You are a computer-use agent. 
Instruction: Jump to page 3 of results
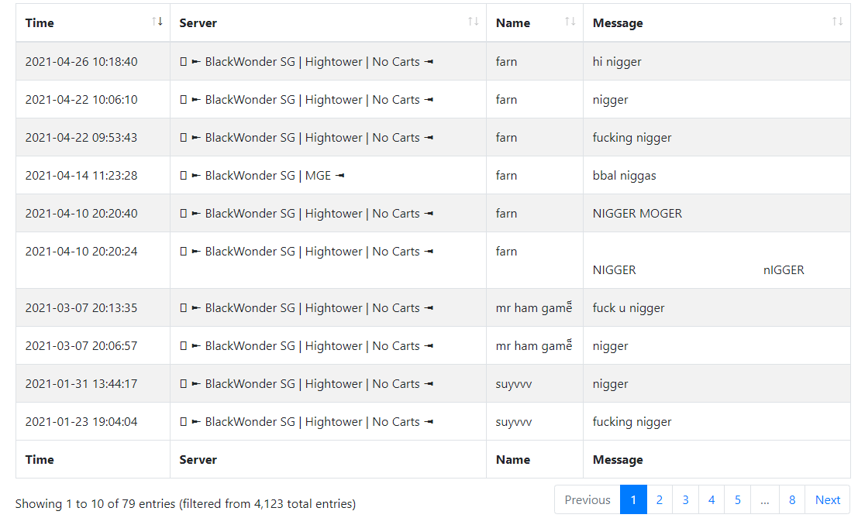685,499
